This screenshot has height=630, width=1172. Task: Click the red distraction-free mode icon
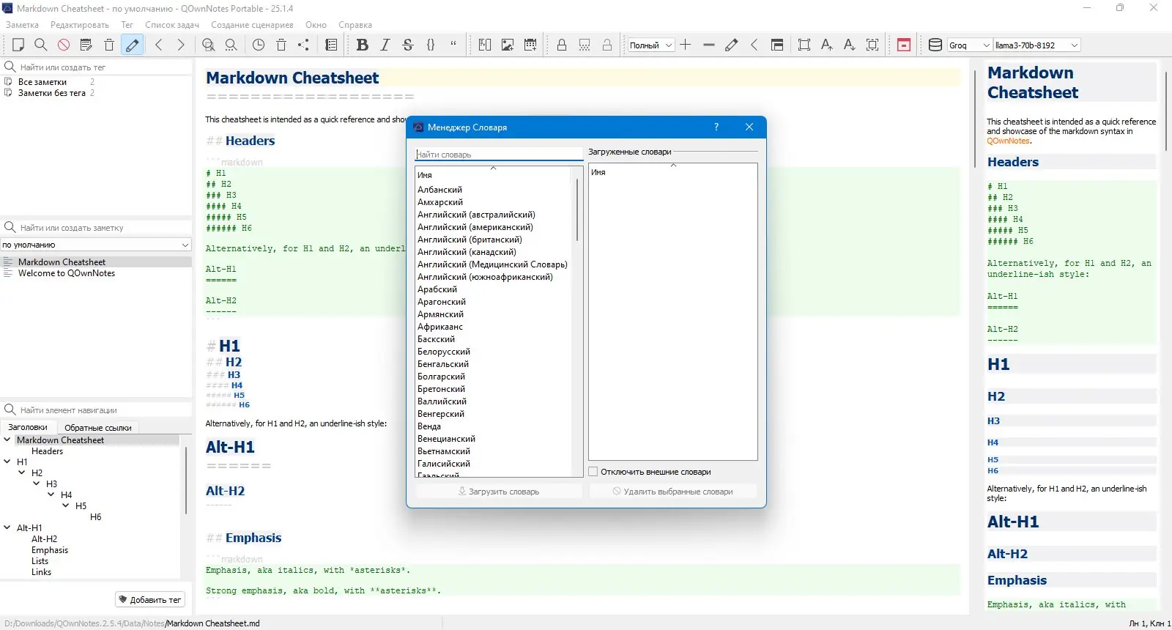[x=904, y=45]
